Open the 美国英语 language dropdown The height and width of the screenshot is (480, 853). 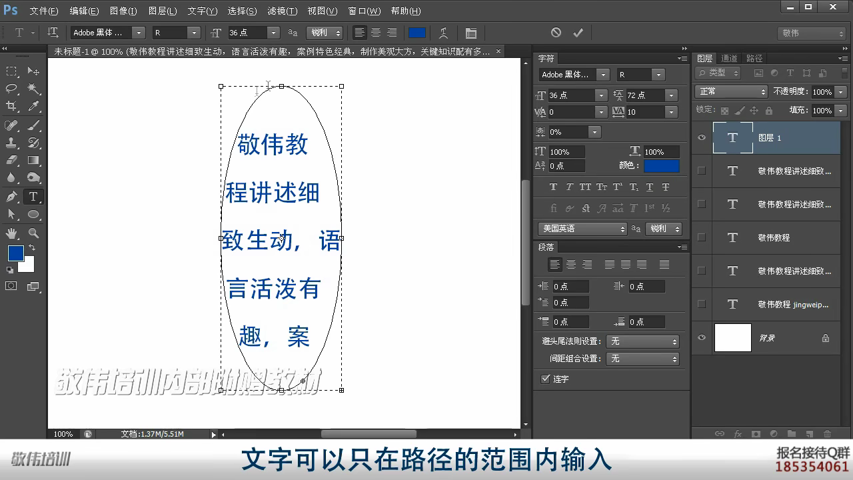(582, 229)
